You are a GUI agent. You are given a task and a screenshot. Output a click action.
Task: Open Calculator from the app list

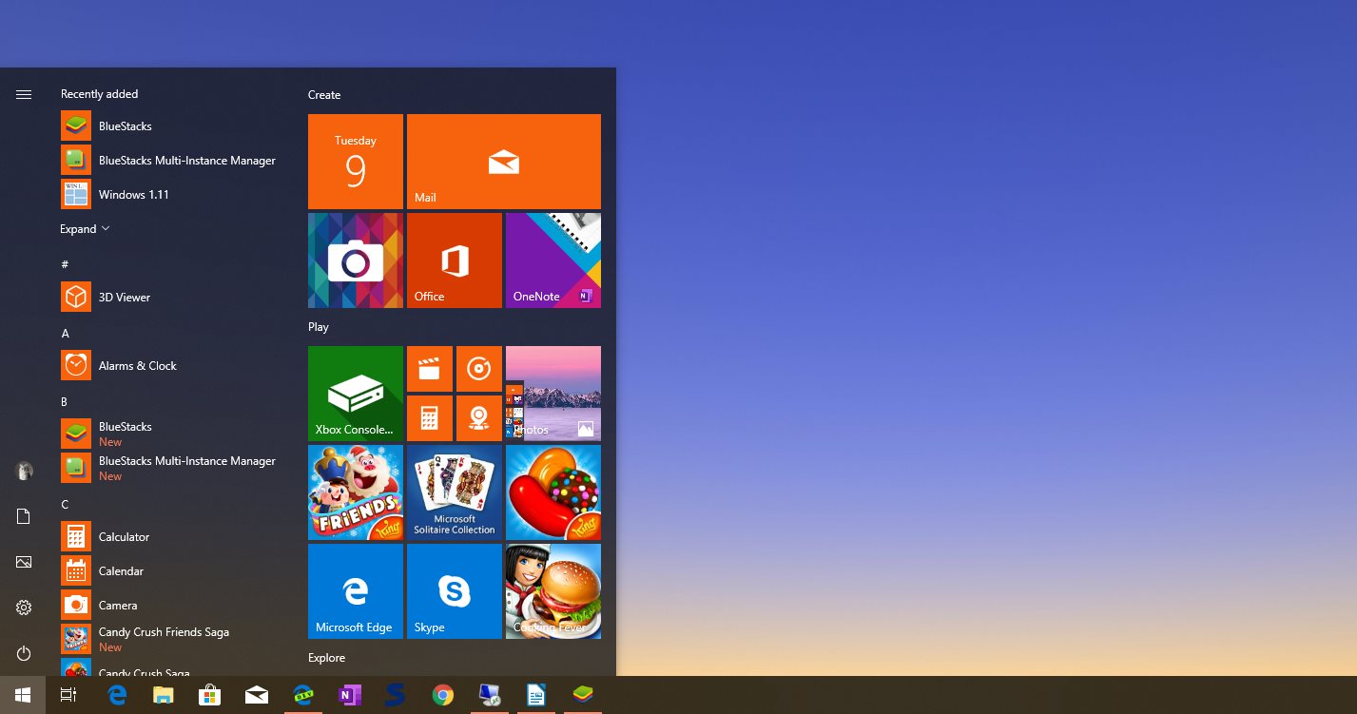click(x=173, y=536)
